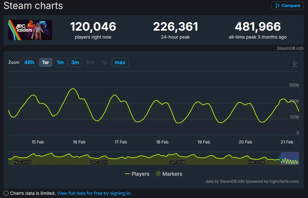Open the sign-in link for full data
The image size is (308, 198).
click(94, 193)
